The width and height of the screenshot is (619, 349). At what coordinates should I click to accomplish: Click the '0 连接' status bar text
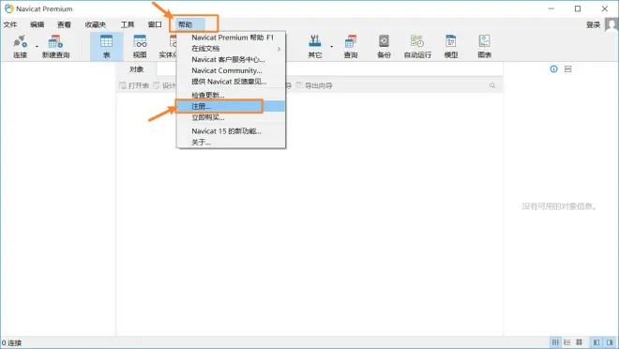pos(12,342)
